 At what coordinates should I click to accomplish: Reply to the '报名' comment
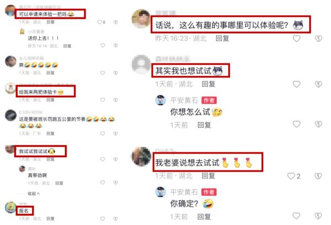[50, 219]
